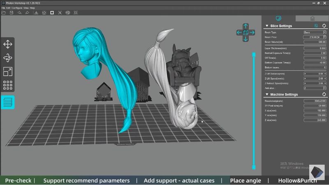
Task: Select the Rotate tool in left sidebar
Action: [7, 58]
